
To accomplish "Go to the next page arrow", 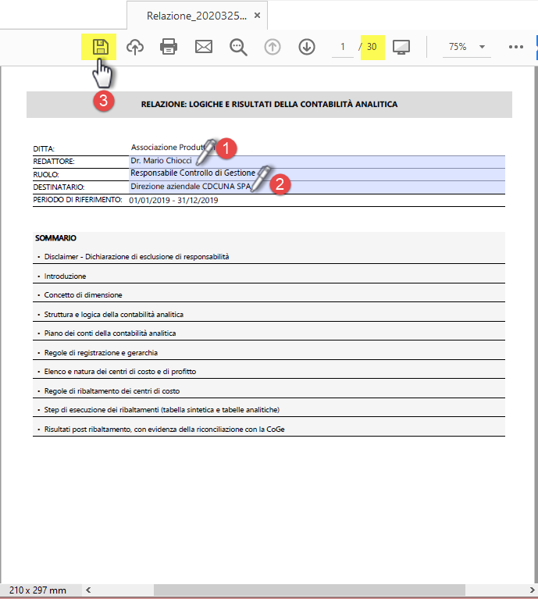I will (307, 47).
